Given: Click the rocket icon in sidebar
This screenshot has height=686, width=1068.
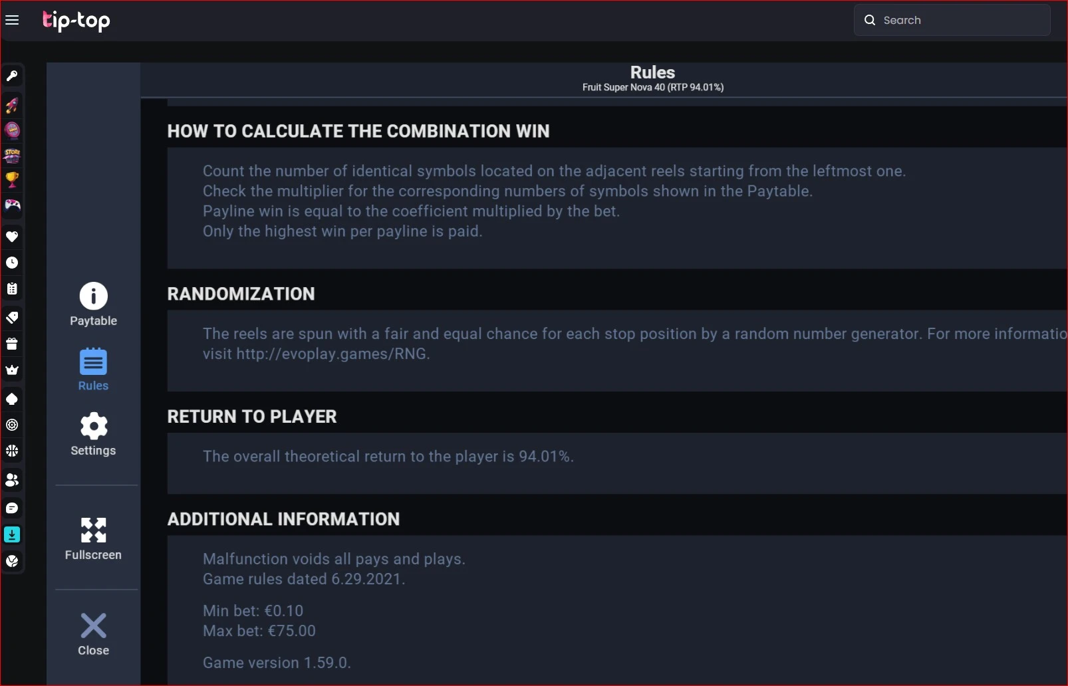Looking at the screenshot, I should 12,104.
